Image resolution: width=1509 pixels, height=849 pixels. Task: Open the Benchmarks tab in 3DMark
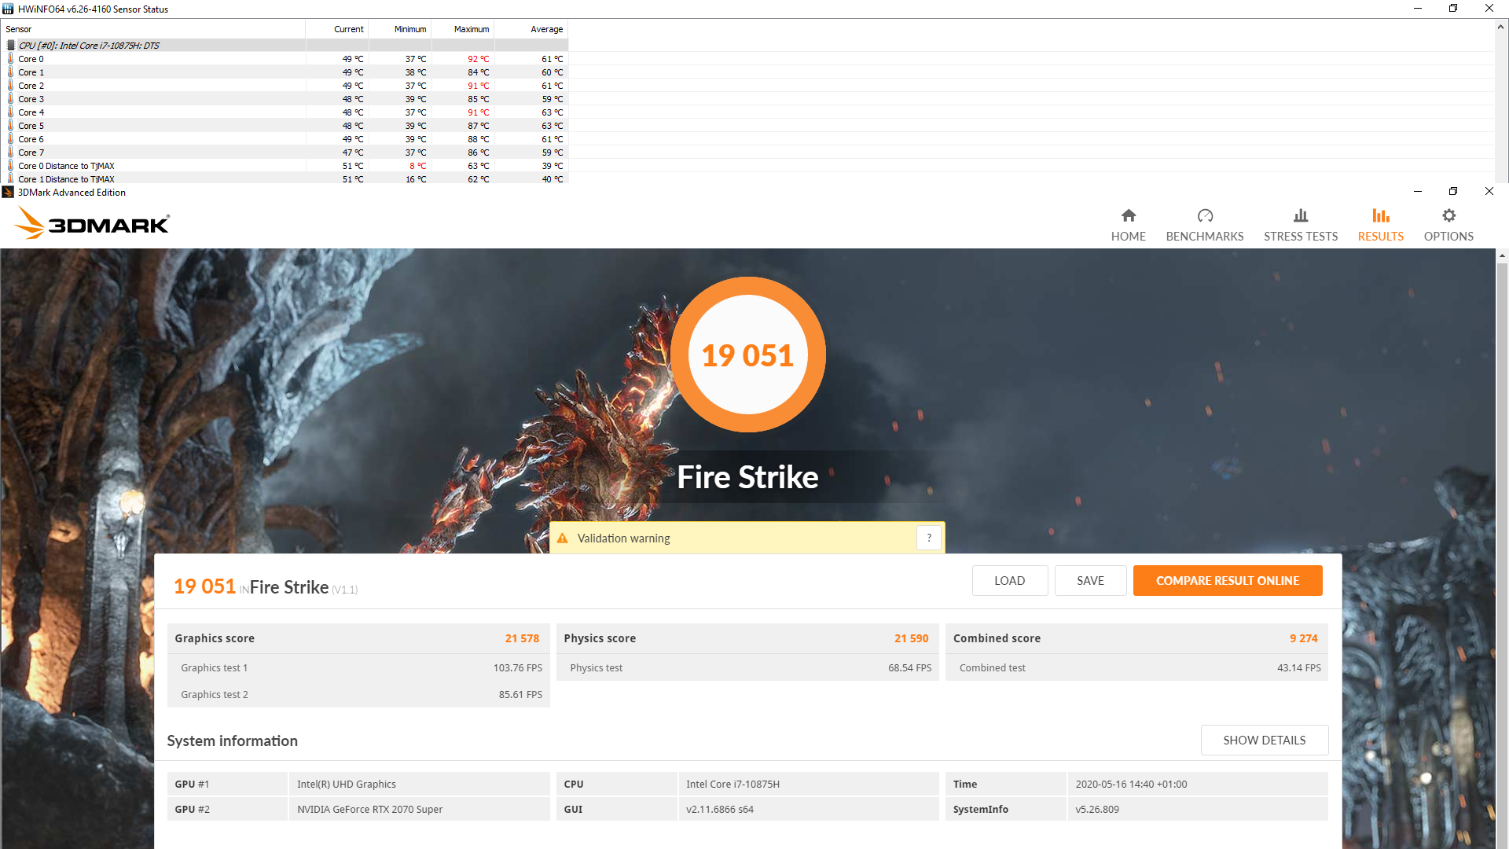pos(1204,225)
